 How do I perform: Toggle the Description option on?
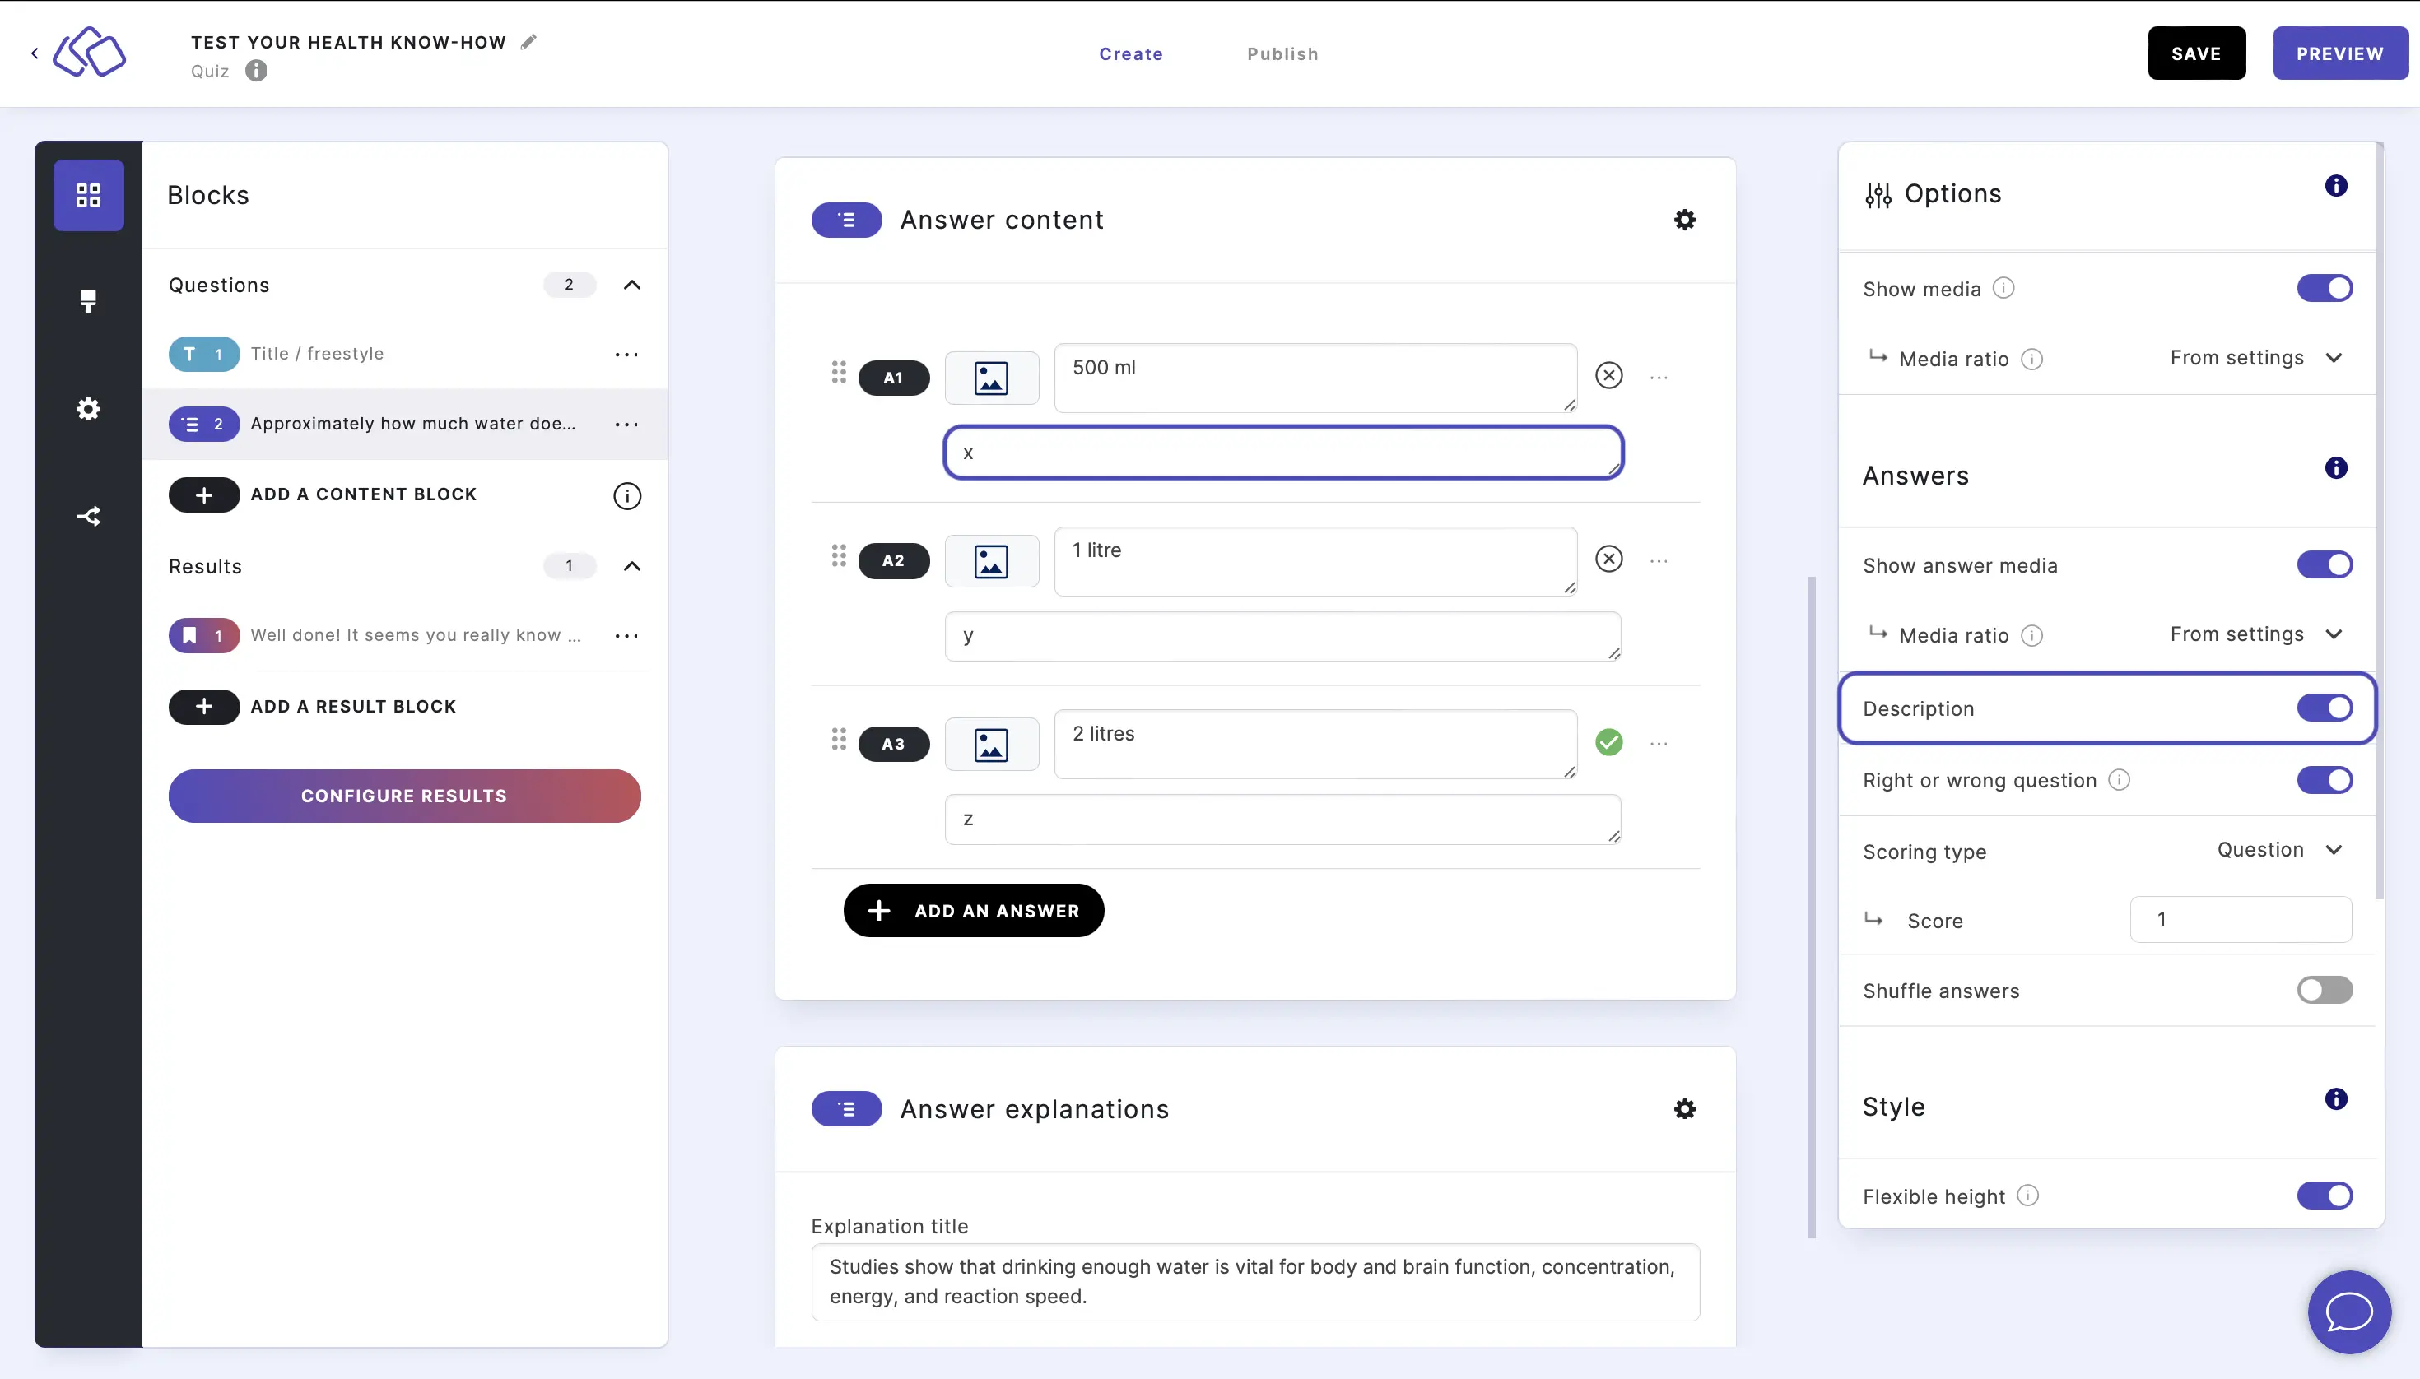pyautogui.click(x=2324, y=708)
